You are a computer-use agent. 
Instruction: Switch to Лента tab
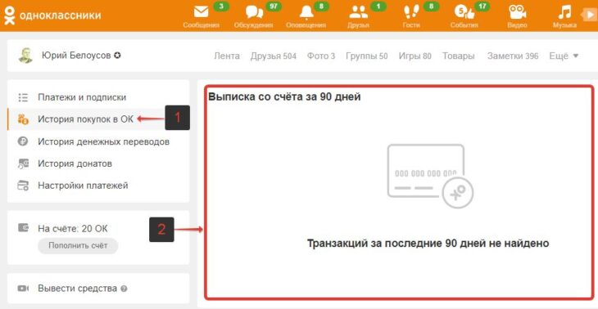pyautogui.click(x=227, y=56)
